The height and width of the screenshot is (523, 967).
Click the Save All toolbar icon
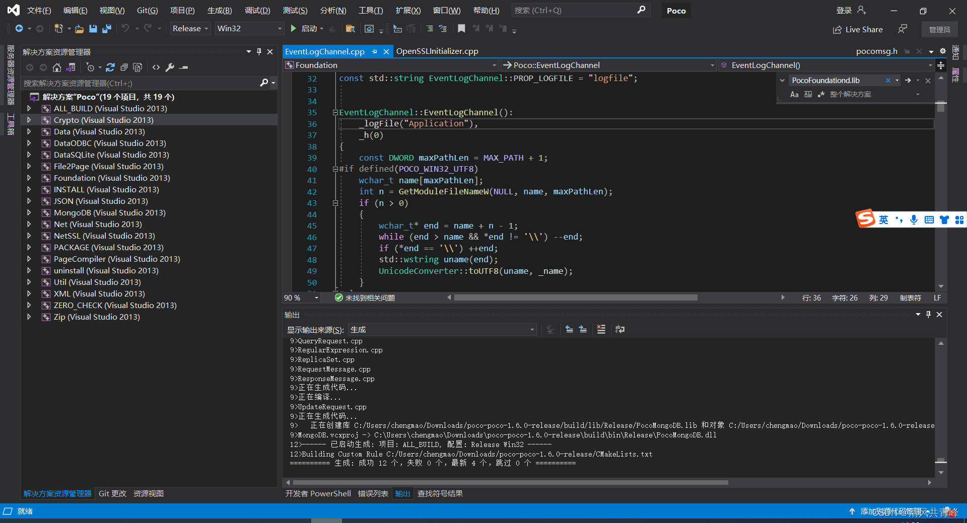coord(106,29)
